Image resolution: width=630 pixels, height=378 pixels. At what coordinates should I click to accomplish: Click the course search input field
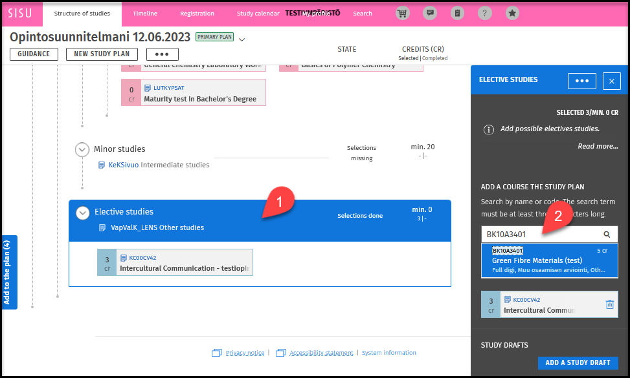coord(541,235)
